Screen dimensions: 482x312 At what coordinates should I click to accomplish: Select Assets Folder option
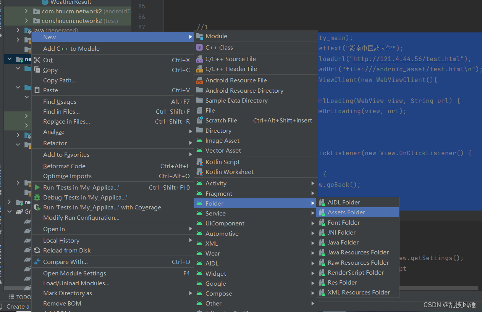358,212
